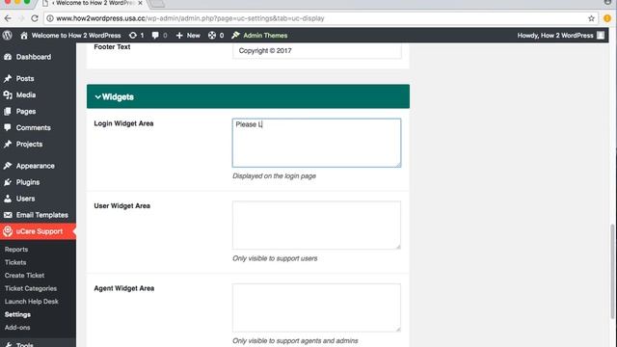This screenshot has height=347, width=617.
Task: Collapse the Widgets section chevron
Action: point(97,96)
